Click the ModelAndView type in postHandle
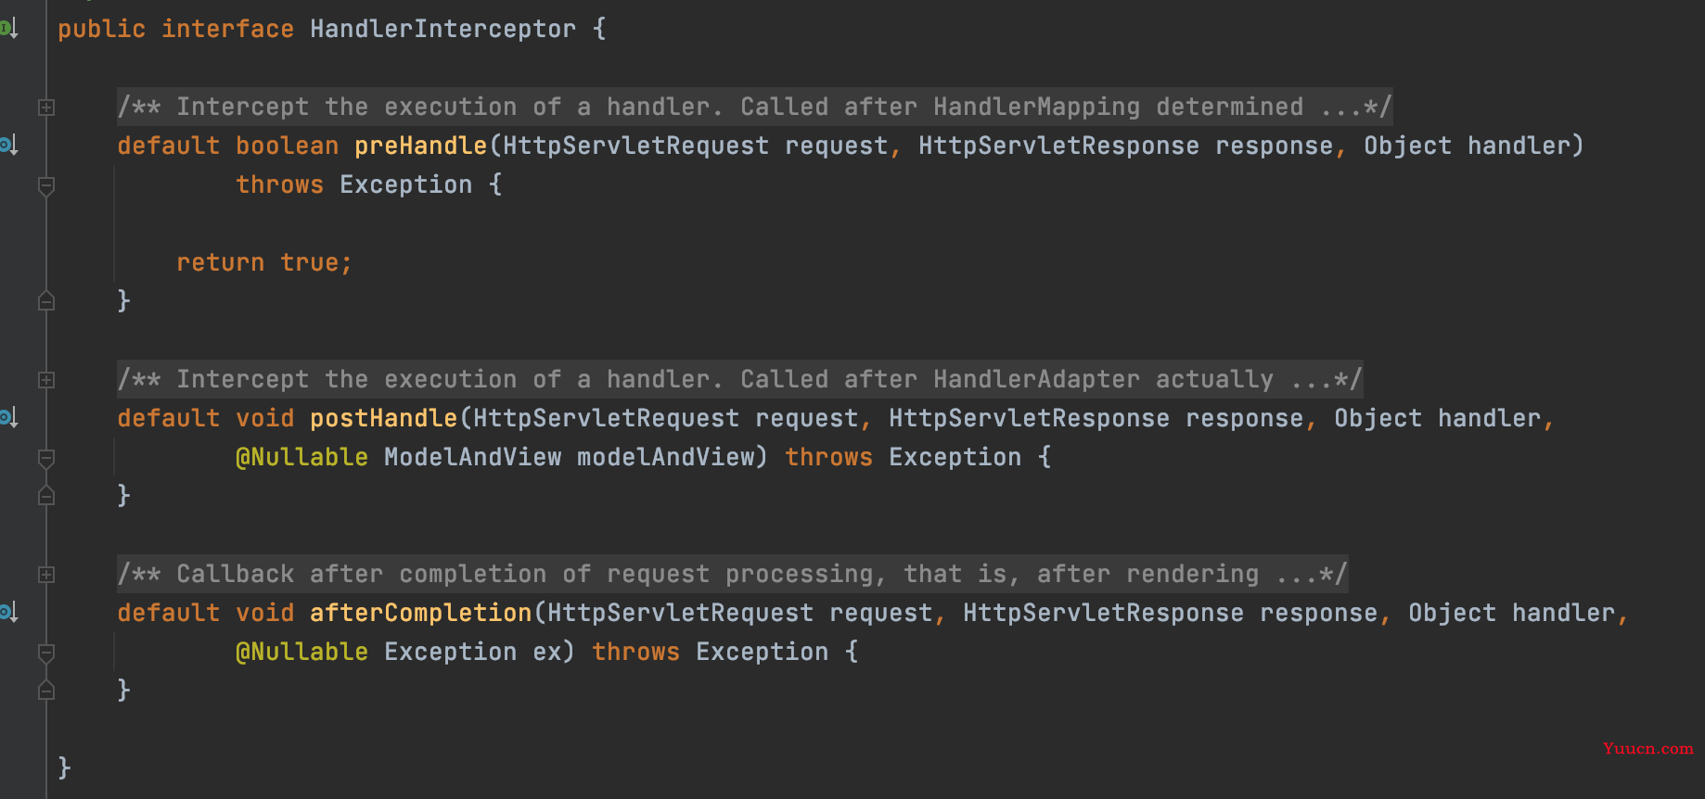The height and width of the screenshot is (799, 1705). (x=472, y=457)
